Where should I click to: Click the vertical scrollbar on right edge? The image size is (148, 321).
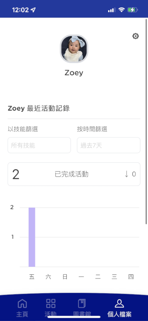click(146, 121)
